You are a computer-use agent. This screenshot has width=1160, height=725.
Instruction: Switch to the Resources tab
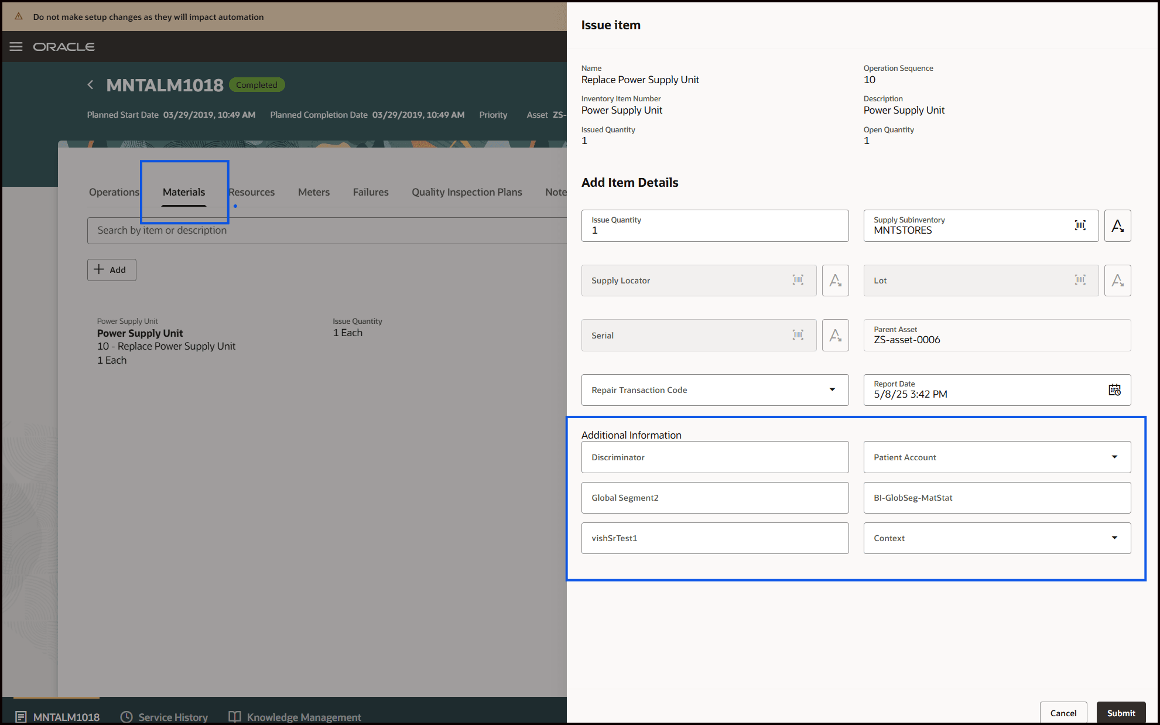[252, 191]
